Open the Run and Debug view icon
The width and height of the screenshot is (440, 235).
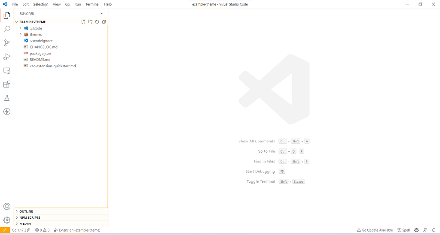(7, 57)
